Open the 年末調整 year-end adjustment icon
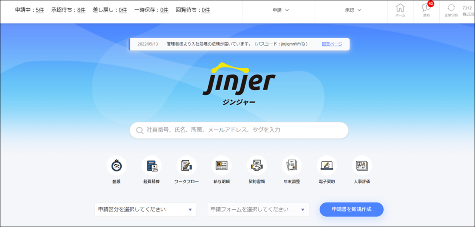Screen dimensions: 475x227 (292, 166)
